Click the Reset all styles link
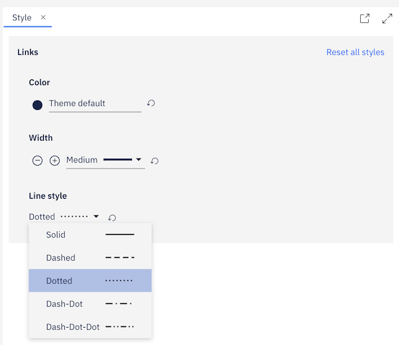 (355, 52)
